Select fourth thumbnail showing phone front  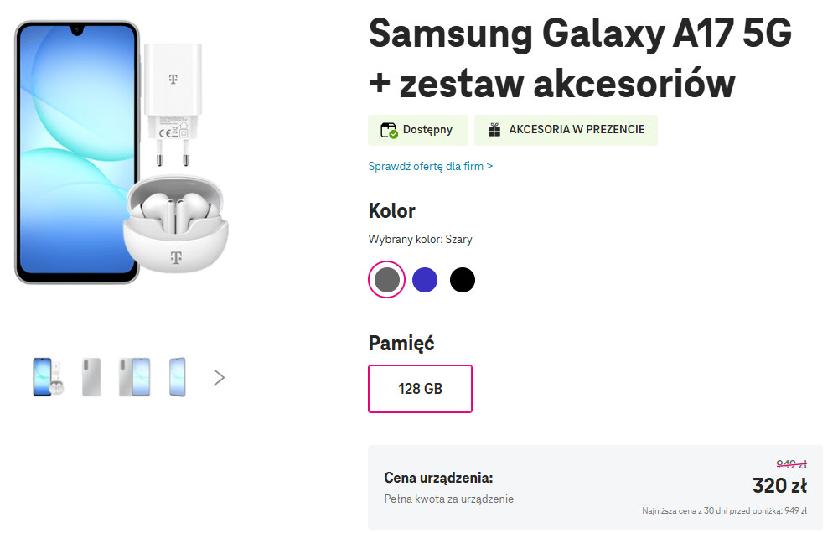pyautogui.click(x=178, y=377)
